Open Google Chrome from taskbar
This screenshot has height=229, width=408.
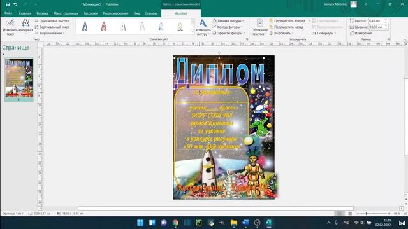tap(176, 223)
